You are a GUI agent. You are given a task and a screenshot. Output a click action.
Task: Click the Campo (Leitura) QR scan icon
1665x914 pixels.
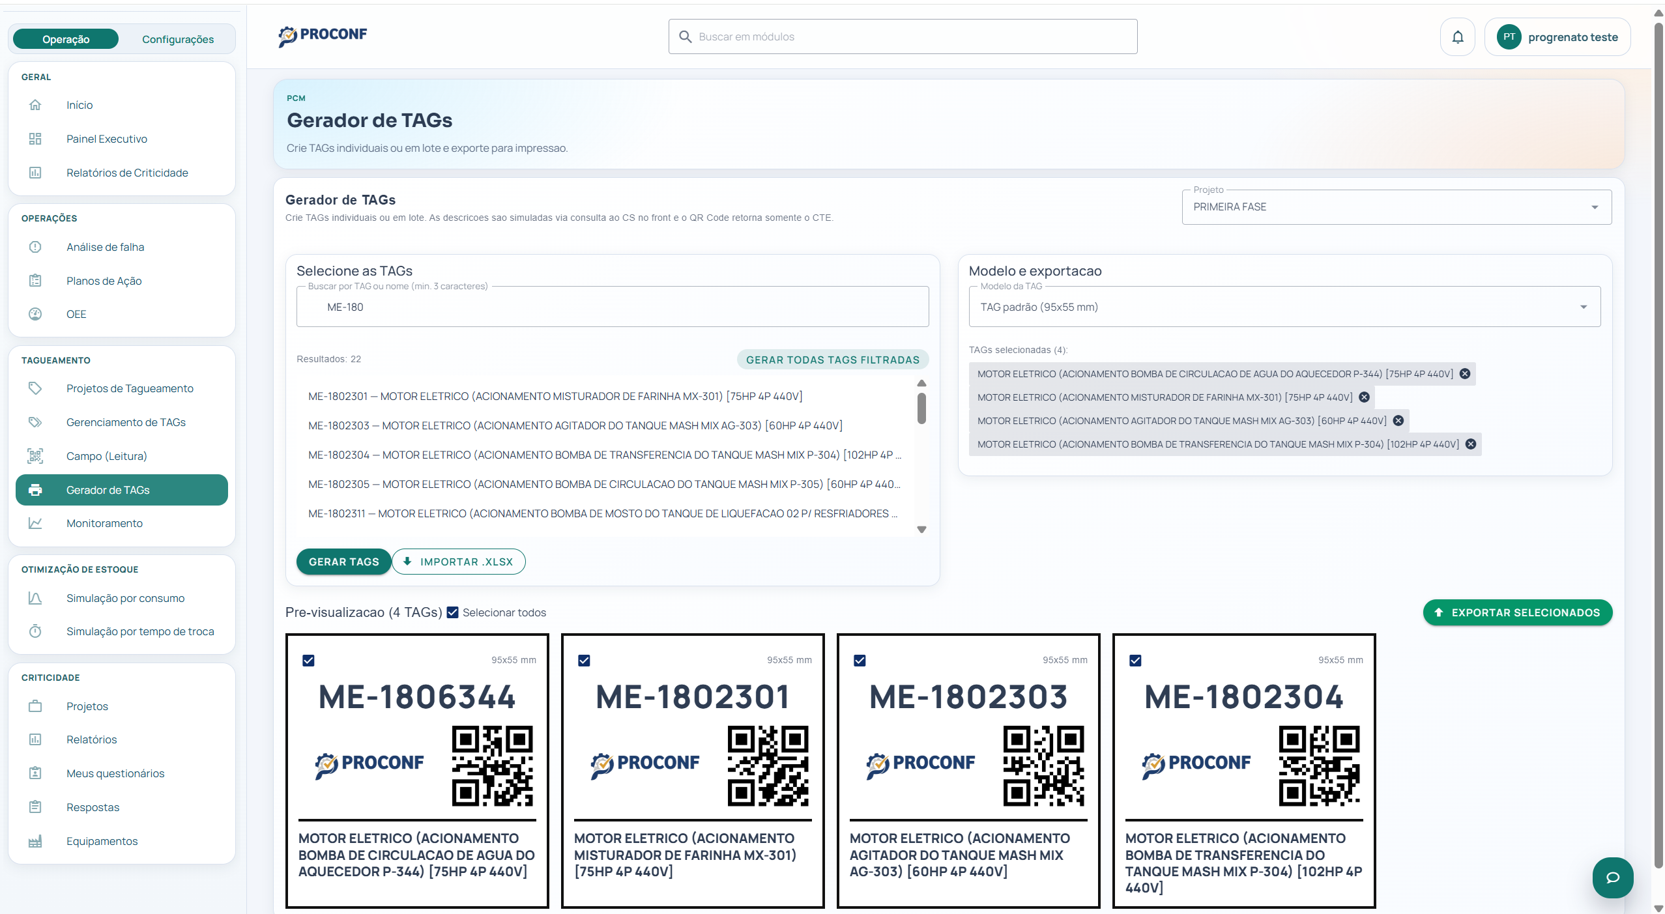(x=35, y=456)
